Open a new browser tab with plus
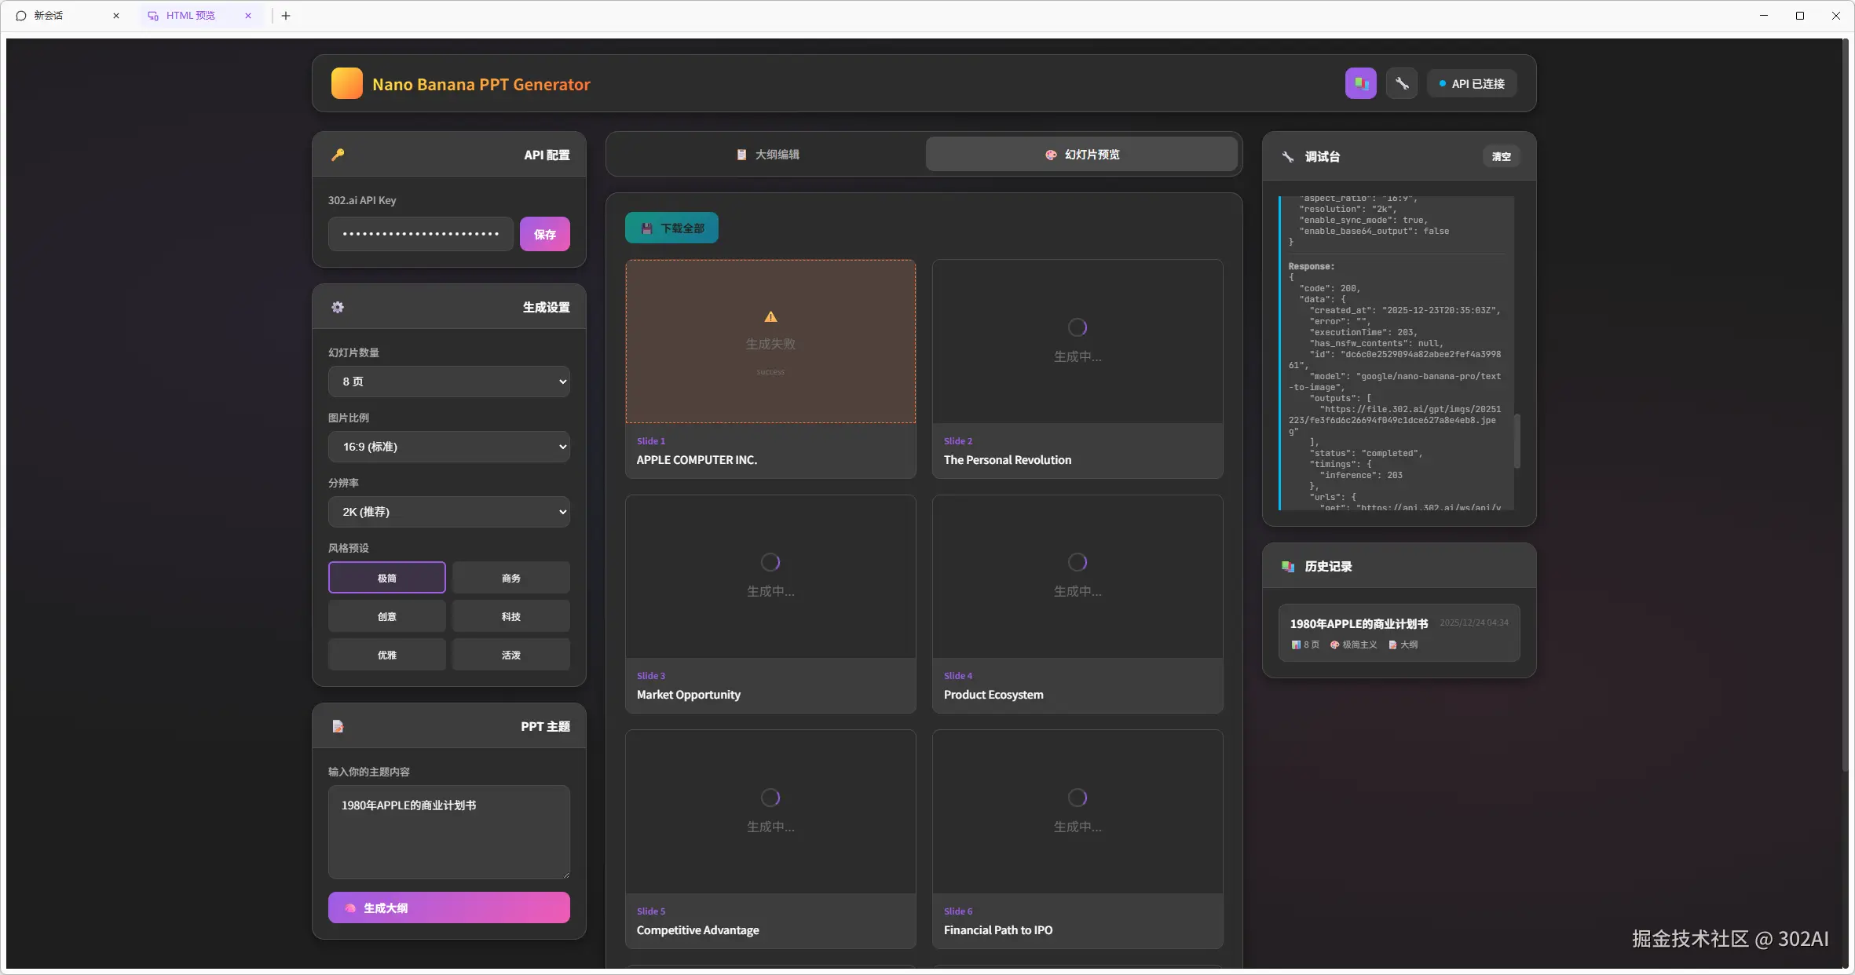Image resolution: width=1855 pixels, height=975 pixels. pyautogui.click(x=286, y=16)
